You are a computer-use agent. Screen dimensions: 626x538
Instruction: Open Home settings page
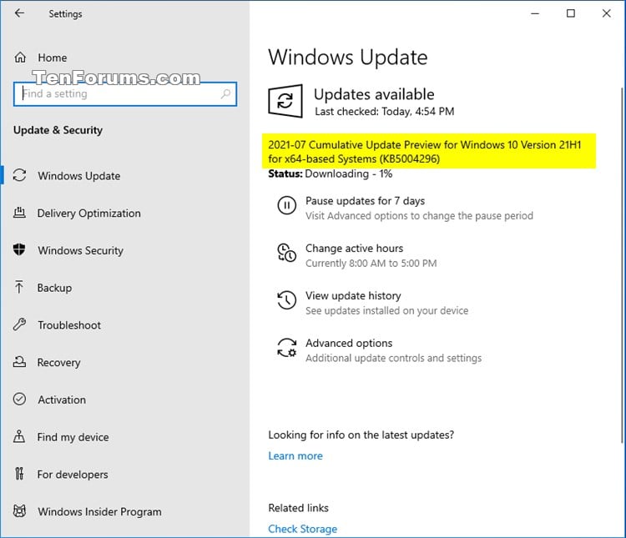(53, 58)
